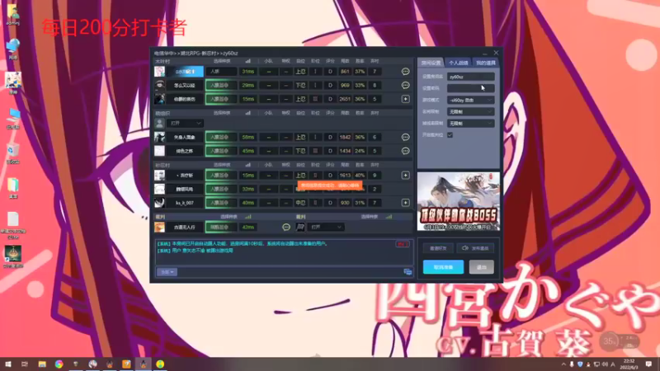Screen dimensions: 660x371
Task: Open the 打开 dropdown in referee section
Action: pyautogui.click(x=325, y=228)
